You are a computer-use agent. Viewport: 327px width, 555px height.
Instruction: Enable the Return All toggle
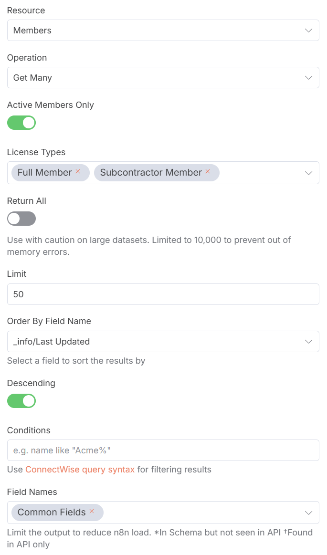21,219
